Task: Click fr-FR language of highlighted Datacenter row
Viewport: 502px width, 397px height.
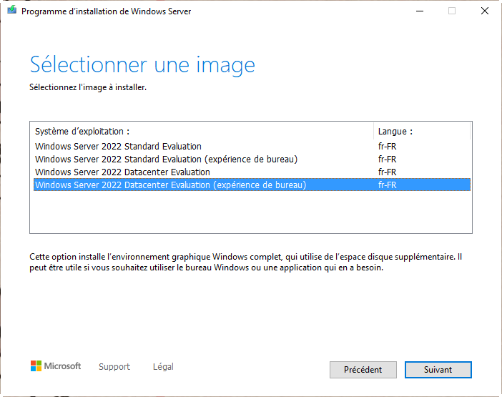Action: point(387,185)
